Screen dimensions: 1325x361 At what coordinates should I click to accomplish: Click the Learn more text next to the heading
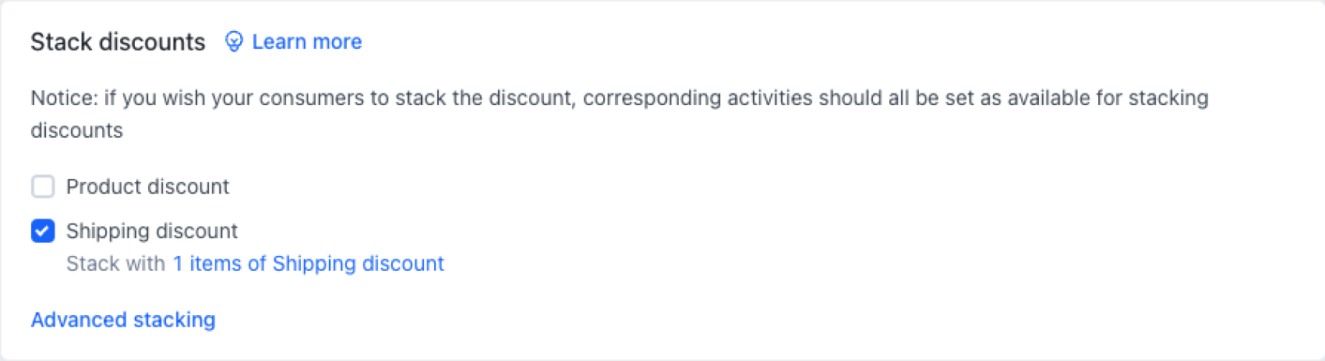[306, 42]
